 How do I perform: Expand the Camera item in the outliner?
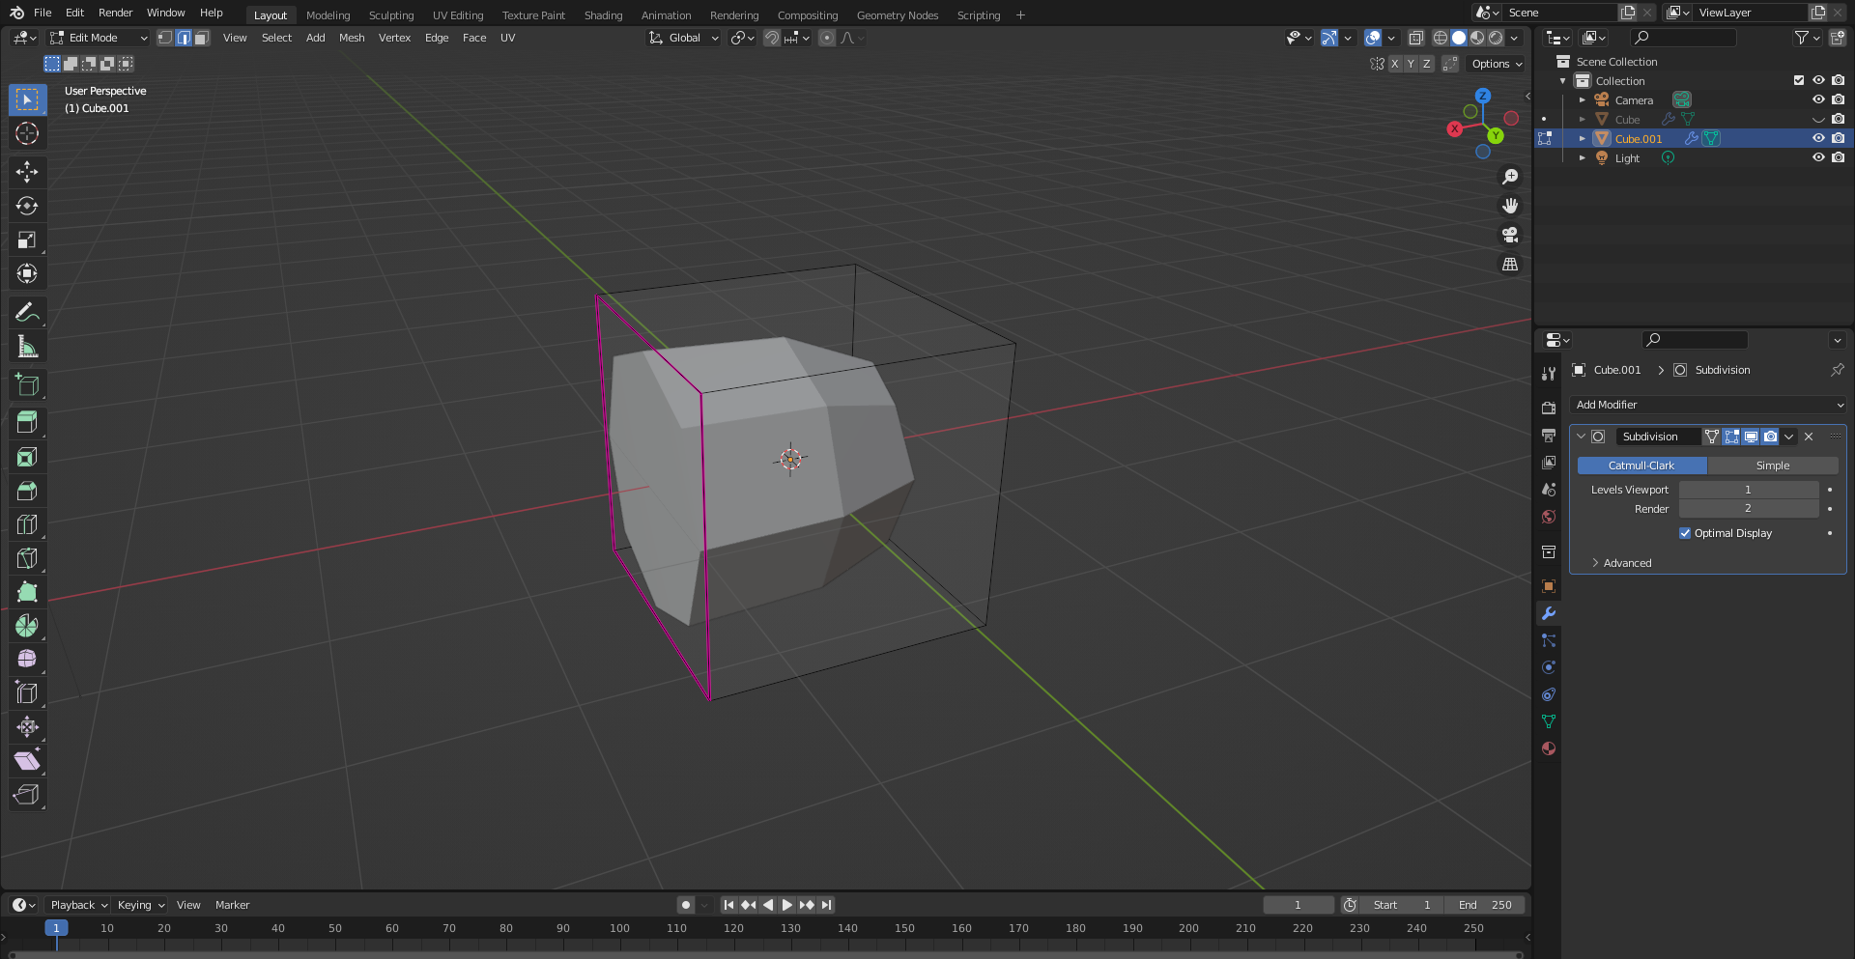click(1583, 99)
